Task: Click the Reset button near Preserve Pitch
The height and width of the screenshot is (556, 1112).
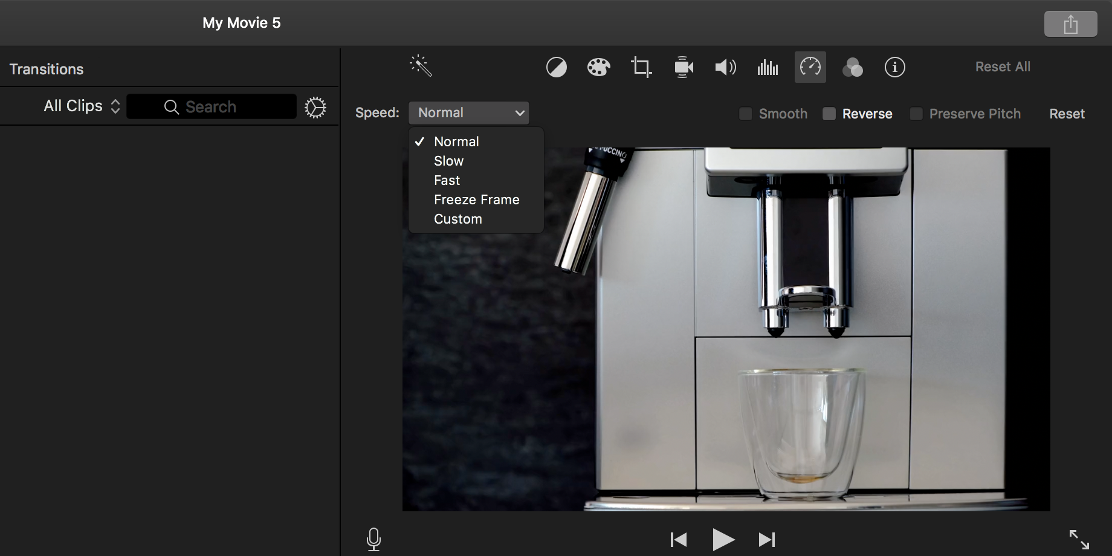Action: [x=1067, y=114]
